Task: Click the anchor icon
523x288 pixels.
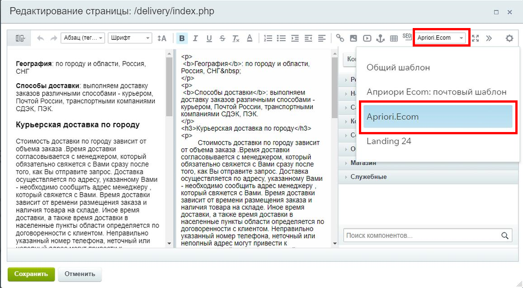Action: tap(380, 38)
